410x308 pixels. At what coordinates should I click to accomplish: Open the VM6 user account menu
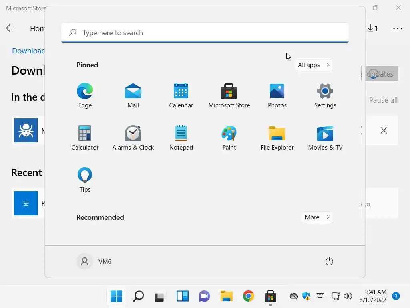tap(94, 261)
